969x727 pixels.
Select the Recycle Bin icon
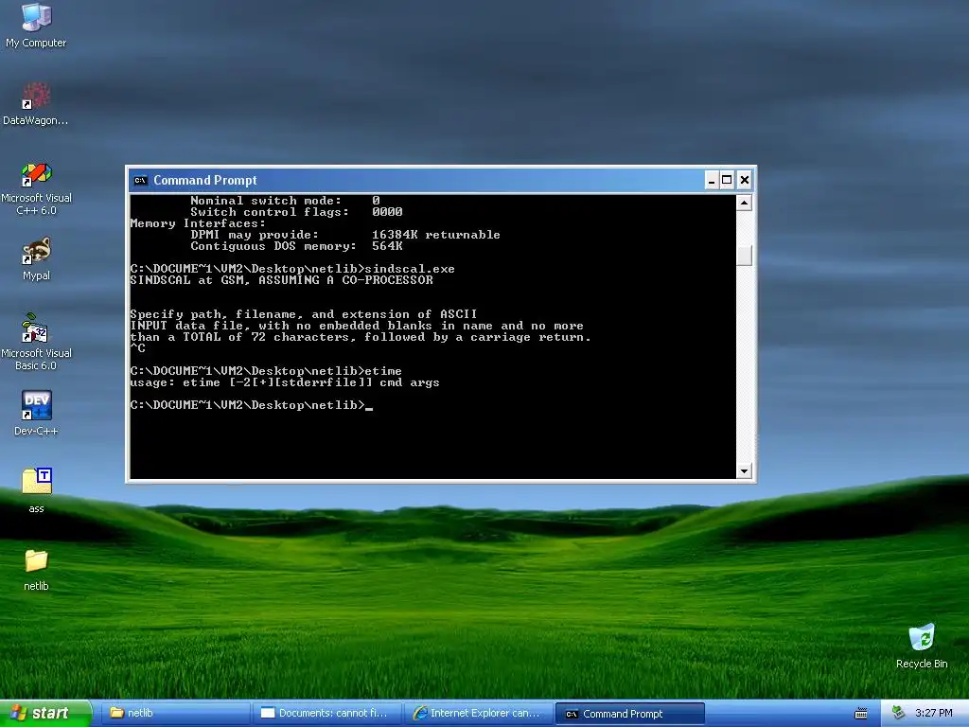pyautogui.click(x=922, y=647)
